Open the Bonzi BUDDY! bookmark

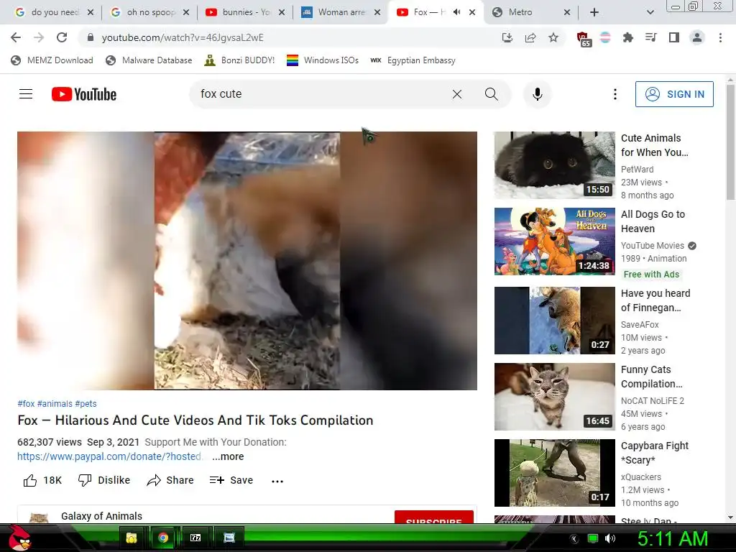click(239, 60)
